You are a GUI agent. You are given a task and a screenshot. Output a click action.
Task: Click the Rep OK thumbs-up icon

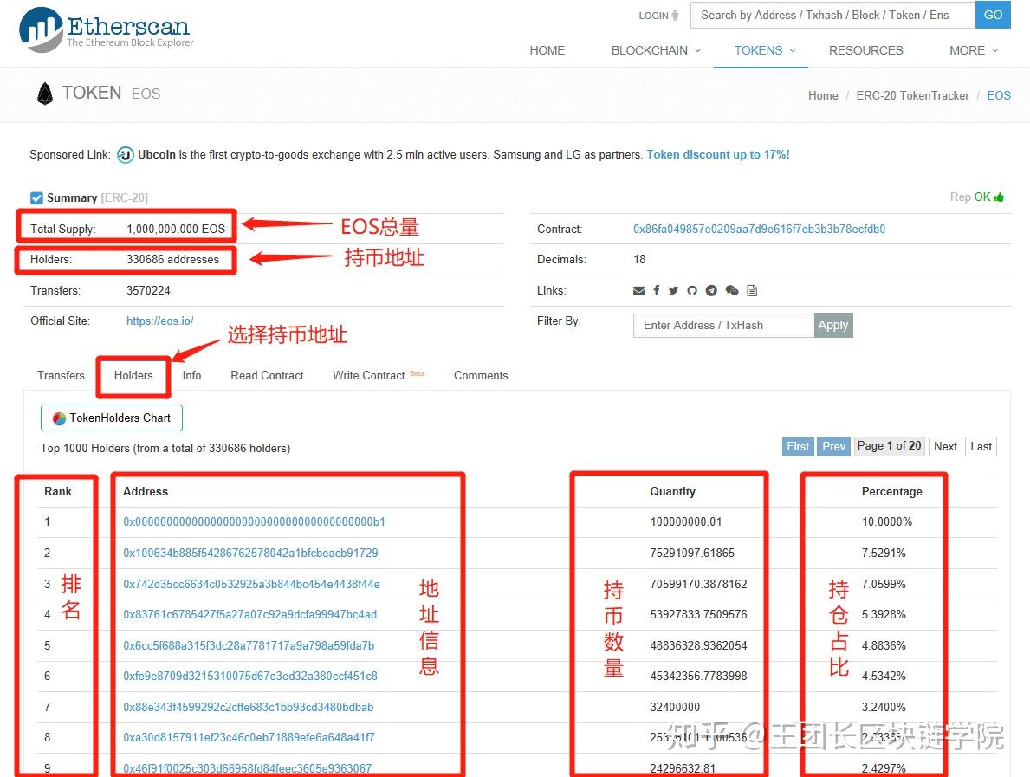point(999,197)
